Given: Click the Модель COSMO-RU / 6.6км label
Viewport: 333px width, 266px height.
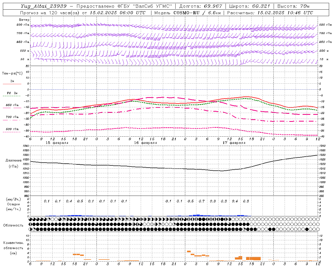Looking at the screenshot, I should click(187, 13).
